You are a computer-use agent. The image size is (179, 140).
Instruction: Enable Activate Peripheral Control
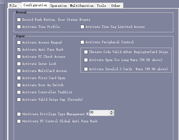(x=82, y=42)
